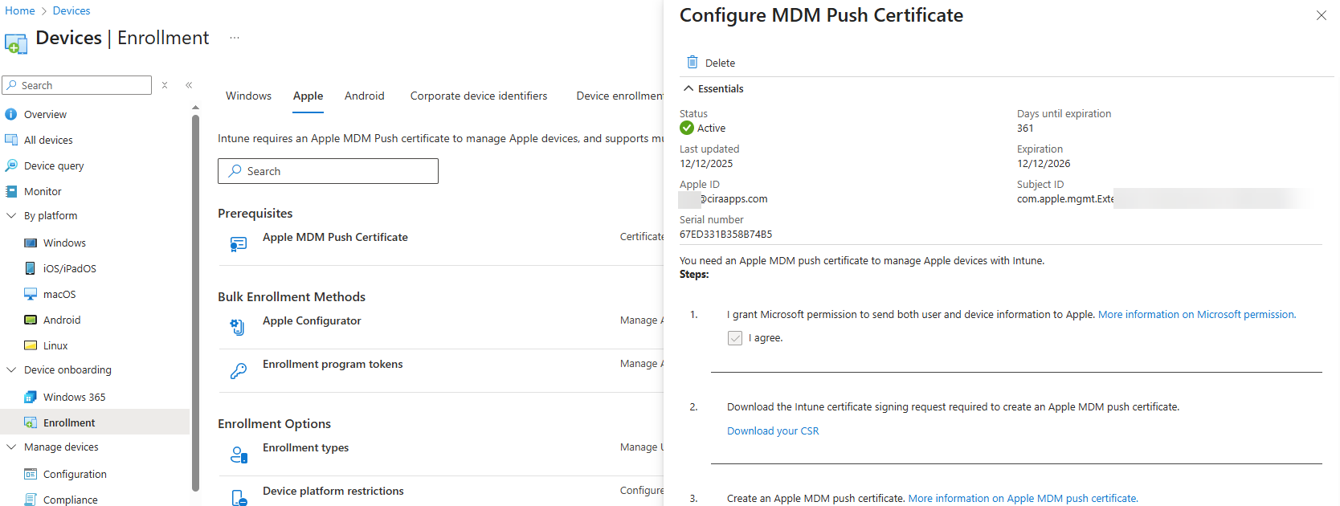
Task: Select the Days until expiration value 361
Action: pos(1025,128)
